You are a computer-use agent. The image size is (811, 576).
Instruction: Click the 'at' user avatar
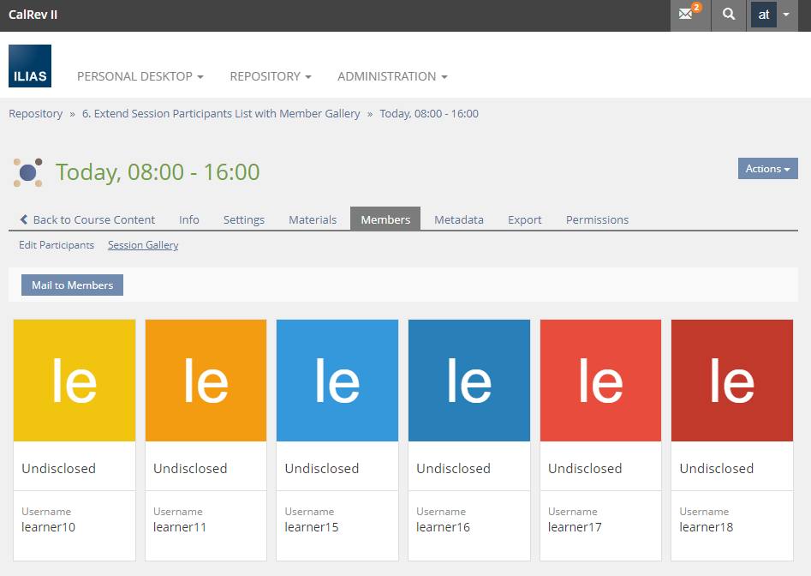coord(764,15)
